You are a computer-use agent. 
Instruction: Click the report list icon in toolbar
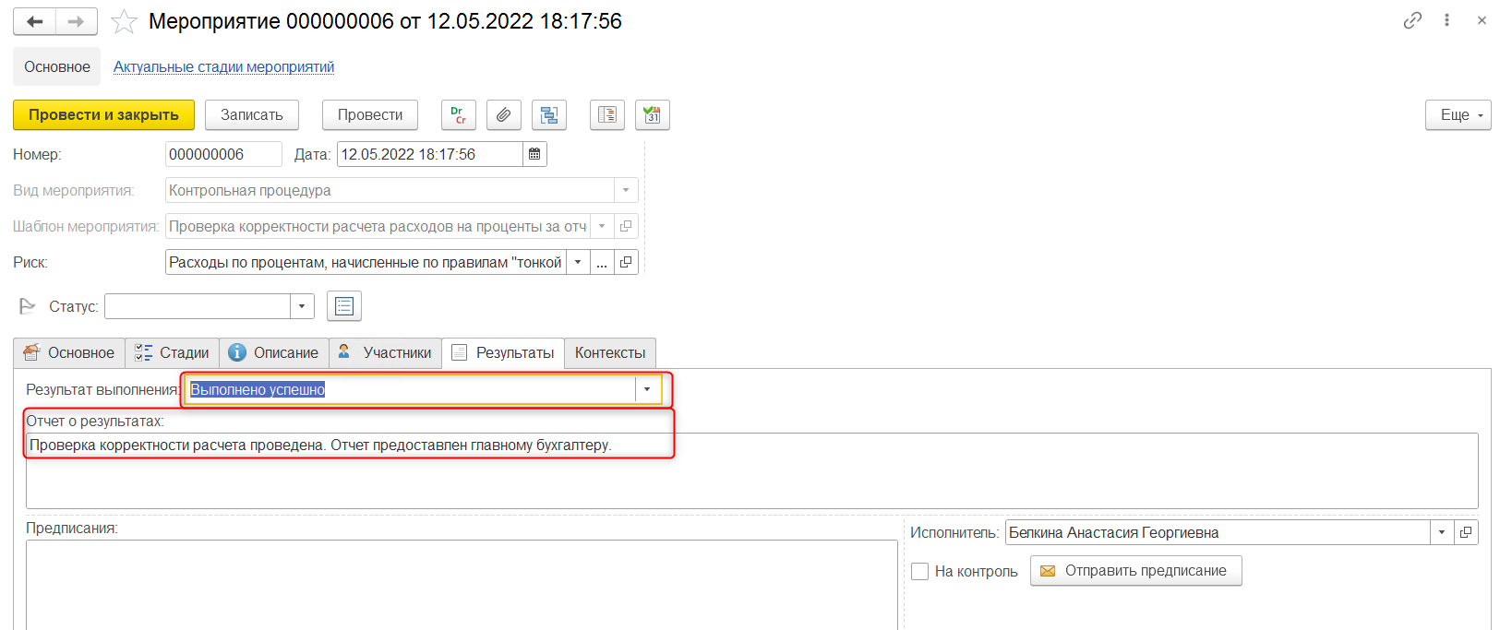pos(606,115)
